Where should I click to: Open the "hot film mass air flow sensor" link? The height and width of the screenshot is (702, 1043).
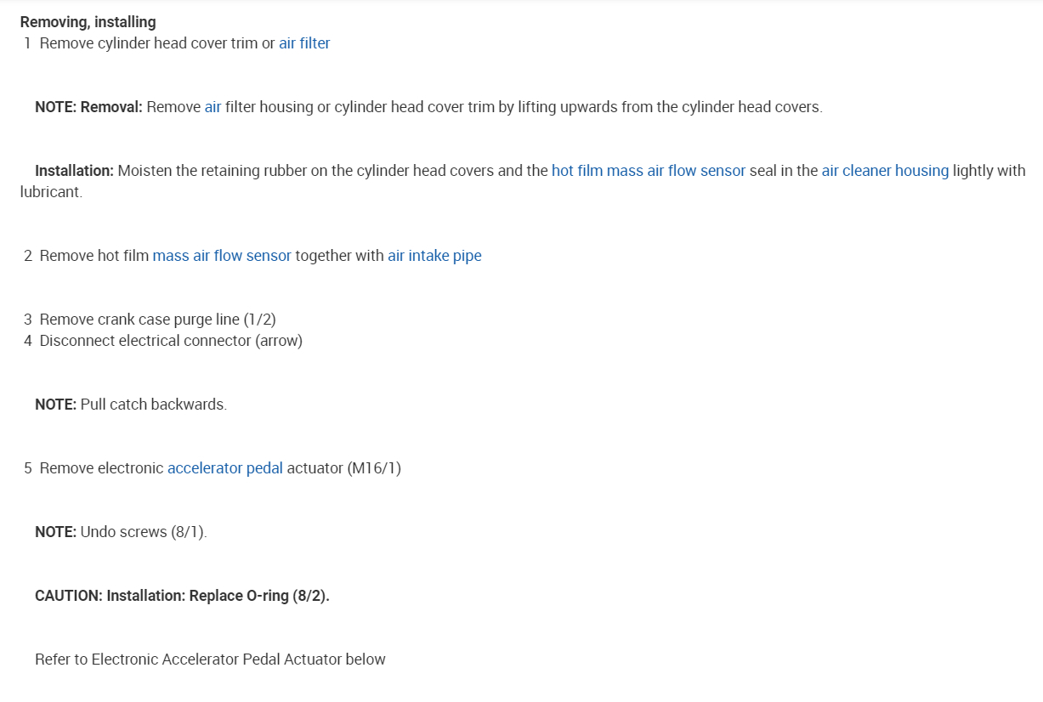[x=648, y=171]
